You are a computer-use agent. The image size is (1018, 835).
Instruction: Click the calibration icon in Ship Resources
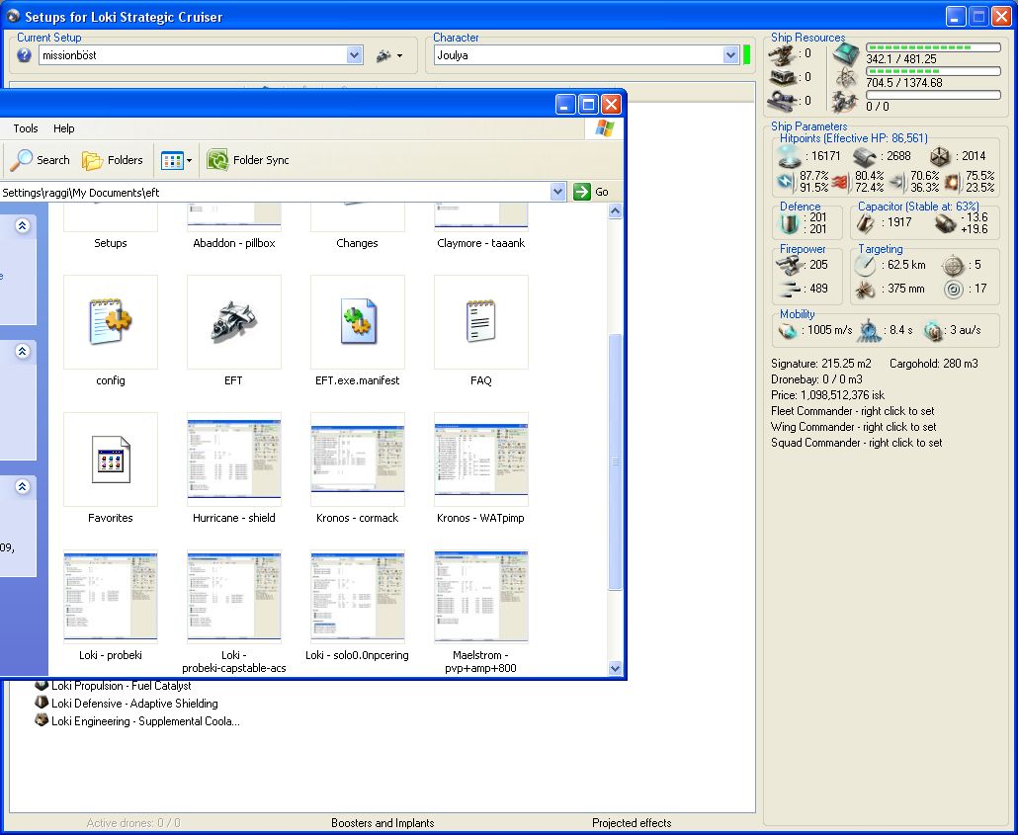pos(783,101)
